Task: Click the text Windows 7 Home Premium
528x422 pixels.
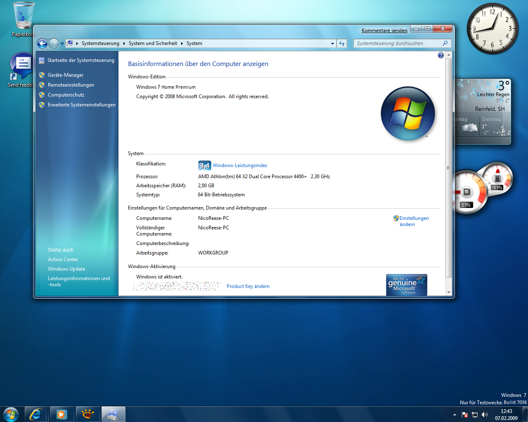Action: [x=166, y=87]
